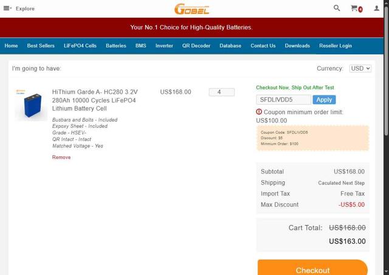The height and width of the screenshot is (275, 389).
Task: Click 'Expoxy Sheet - Included' option text
Action: coord(80,126)
